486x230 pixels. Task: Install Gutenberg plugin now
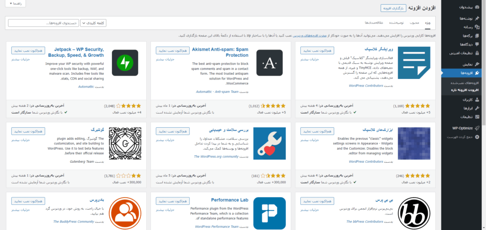(x=28, y=131)
